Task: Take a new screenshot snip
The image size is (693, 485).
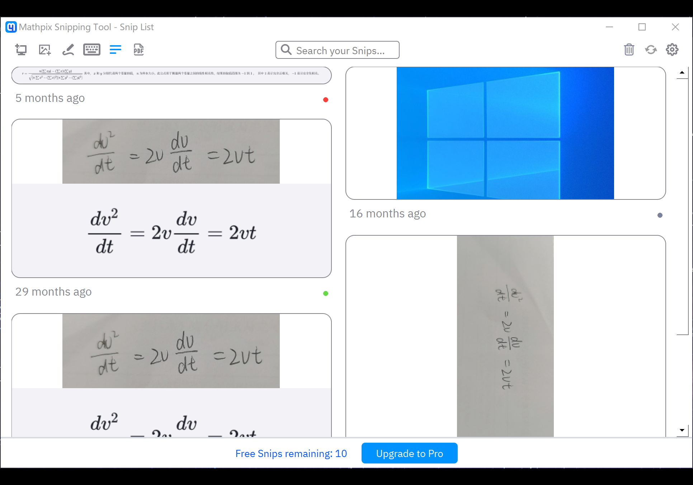Action: coord(21,50)
